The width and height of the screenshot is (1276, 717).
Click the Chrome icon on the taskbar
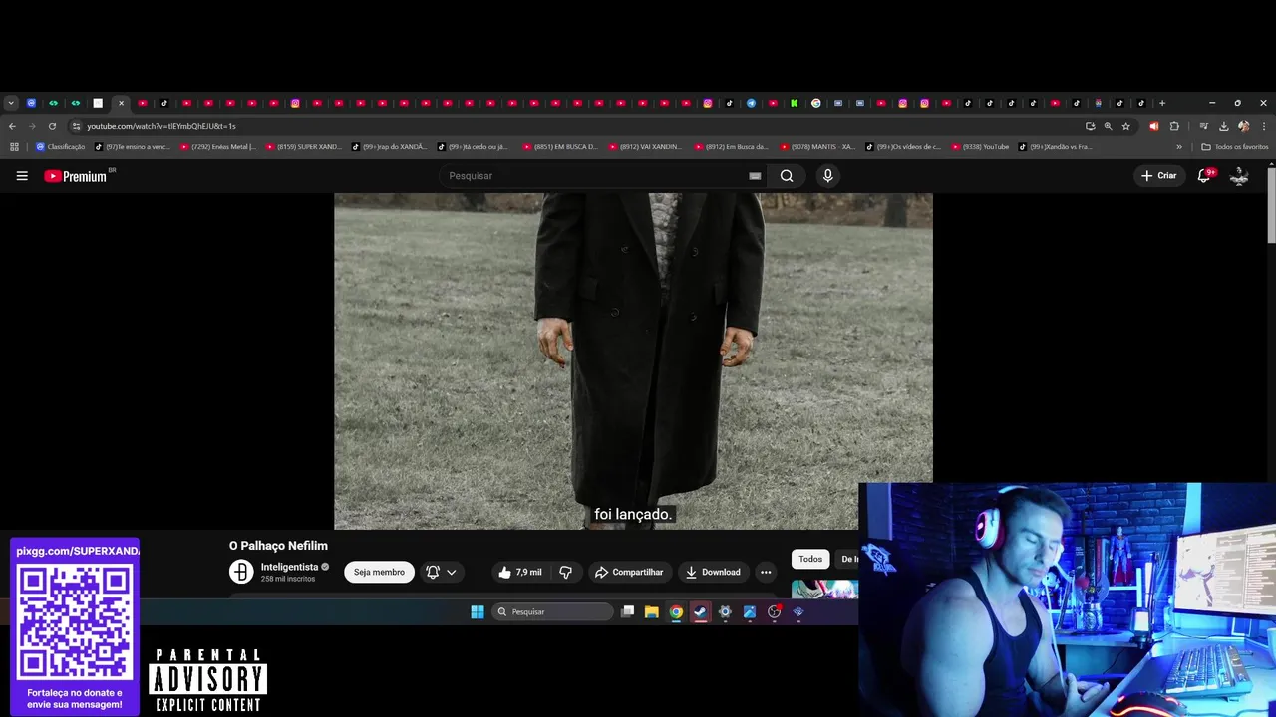tap(676, 612)
